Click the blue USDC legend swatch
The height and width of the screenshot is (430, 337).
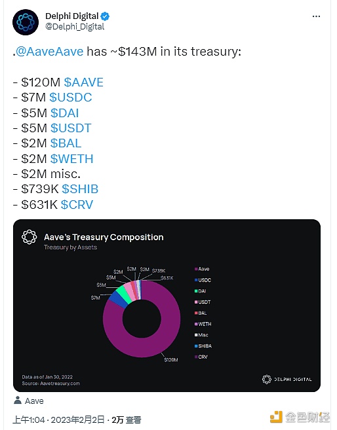click(196, 280)
